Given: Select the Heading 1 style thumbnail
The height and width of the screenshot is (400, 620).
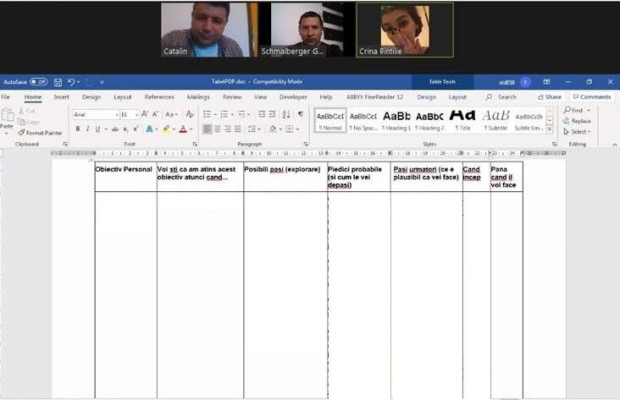Looking at the screenshot, I should (x=396, y=119).
